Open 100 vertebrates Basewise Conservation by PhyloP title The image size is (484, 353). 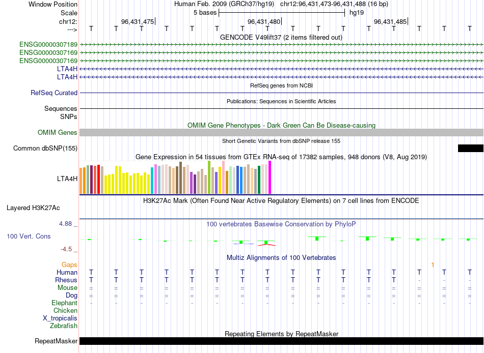coord(281,224)
